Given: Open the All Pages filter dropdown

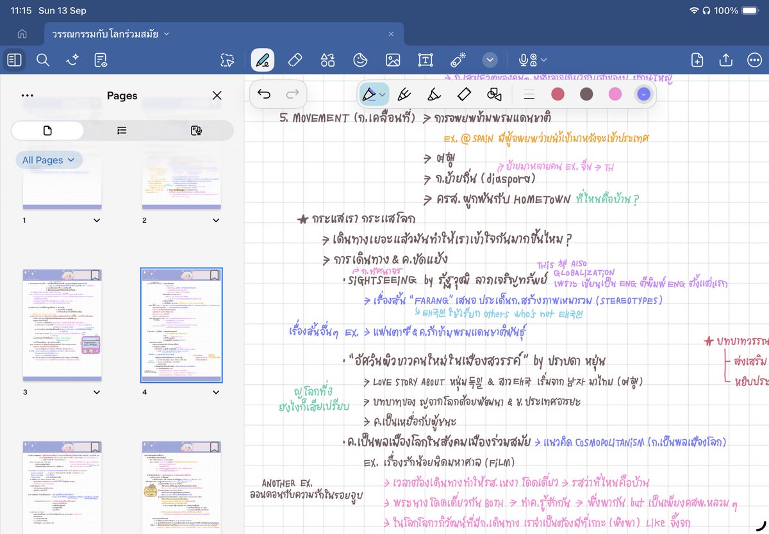Looking at the screenshot, I should tap(49, 160).
